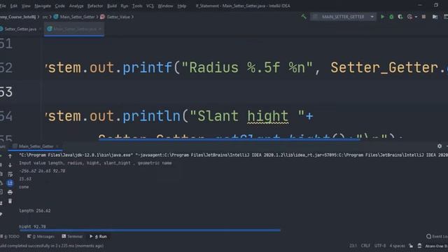The height and width of the screenshot is (252, 448).
Task: Change the Atom One theme in status bar
Action: coord(436,246)
